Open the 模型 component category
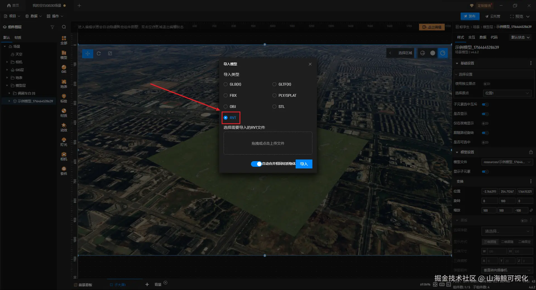This screenshot has width=536, height=290. tap(64, 55)
